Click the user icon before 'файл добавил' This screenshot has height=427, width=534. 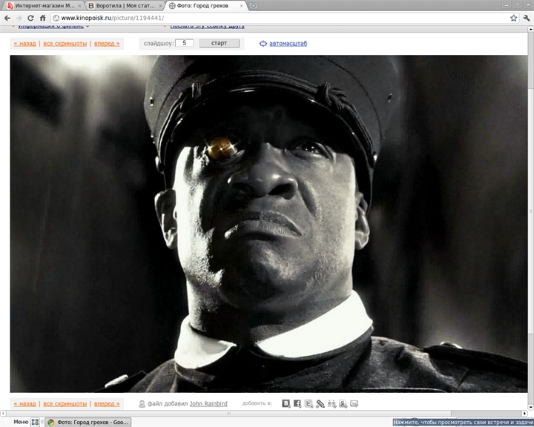[x=142, y=404]
